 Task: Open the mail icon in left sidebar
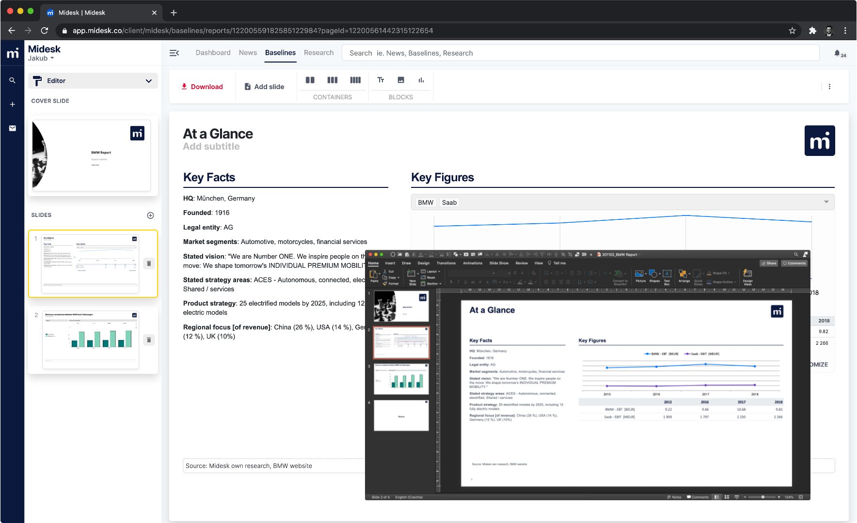(x=13, y=128)
